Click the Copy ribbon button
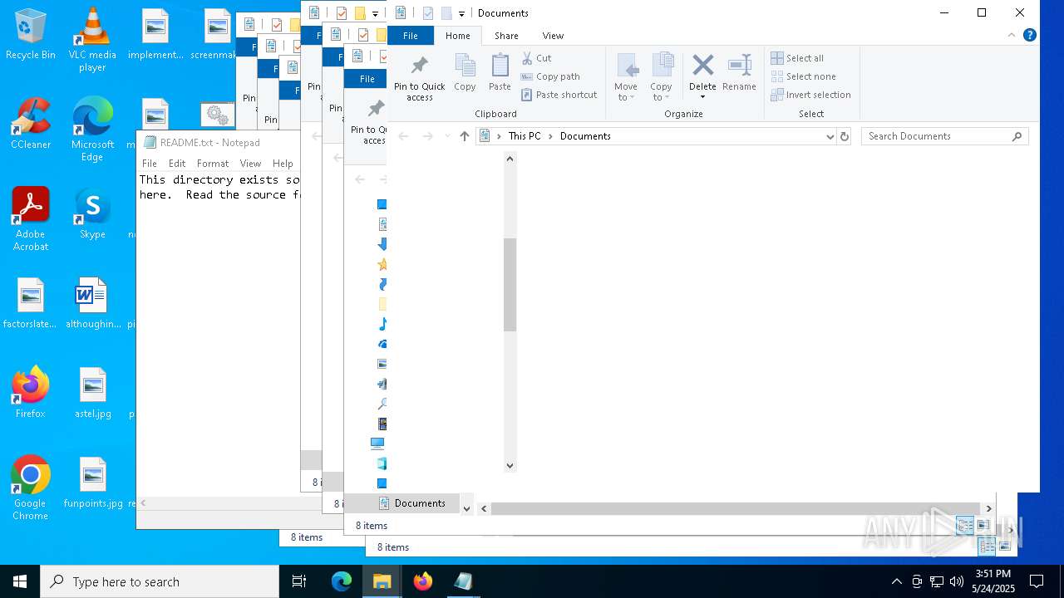 pyautogui.click(x=465, y=72)
